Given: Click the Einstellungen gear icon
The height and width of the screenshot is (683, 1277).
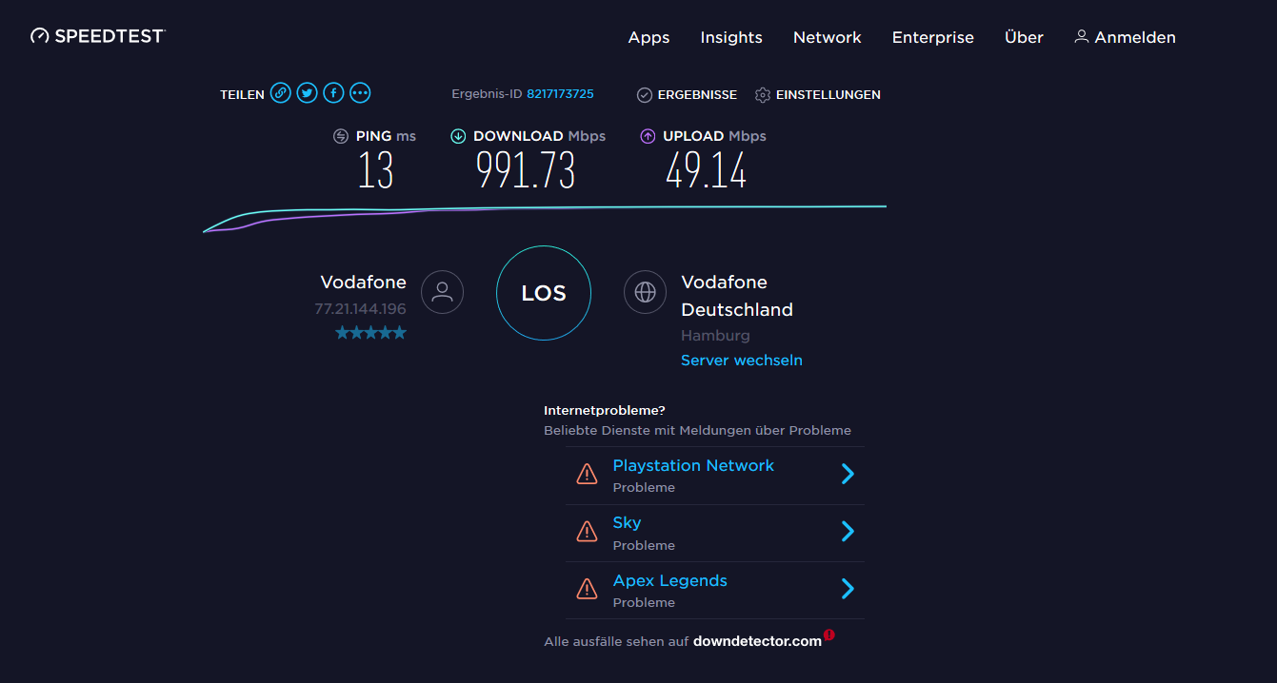Looking at the screenshot, I should click(763, 95).
